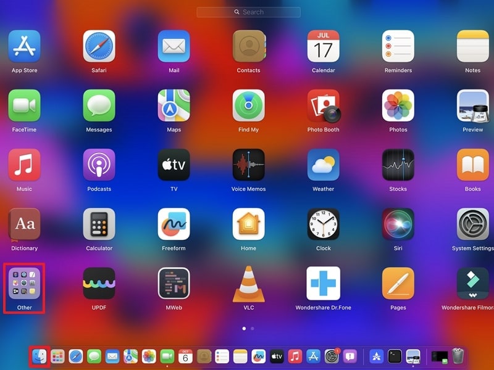Image resolution: width=494 pixels, height=370 pixels.
Task: Open Maps from the Launchpad grid
Action: [174, 105]
